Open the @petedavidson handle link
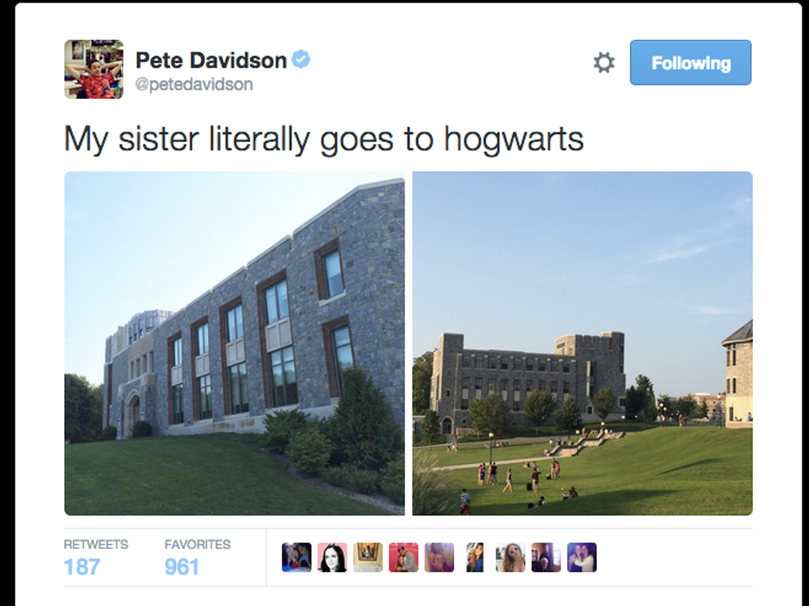809x606 pixels. 194,84
